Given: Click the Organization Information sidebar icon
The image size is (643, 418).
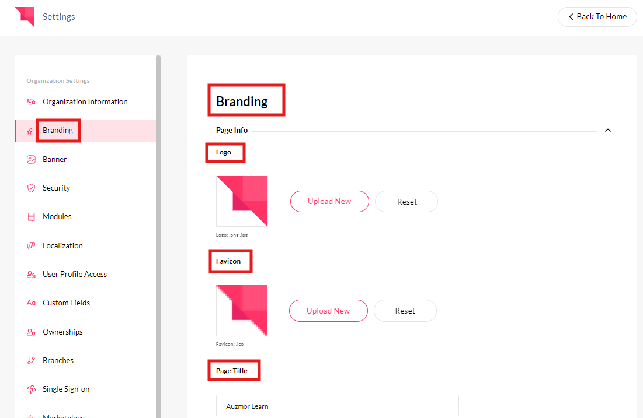Looking at the screenshot, I should tap(31, 101).
